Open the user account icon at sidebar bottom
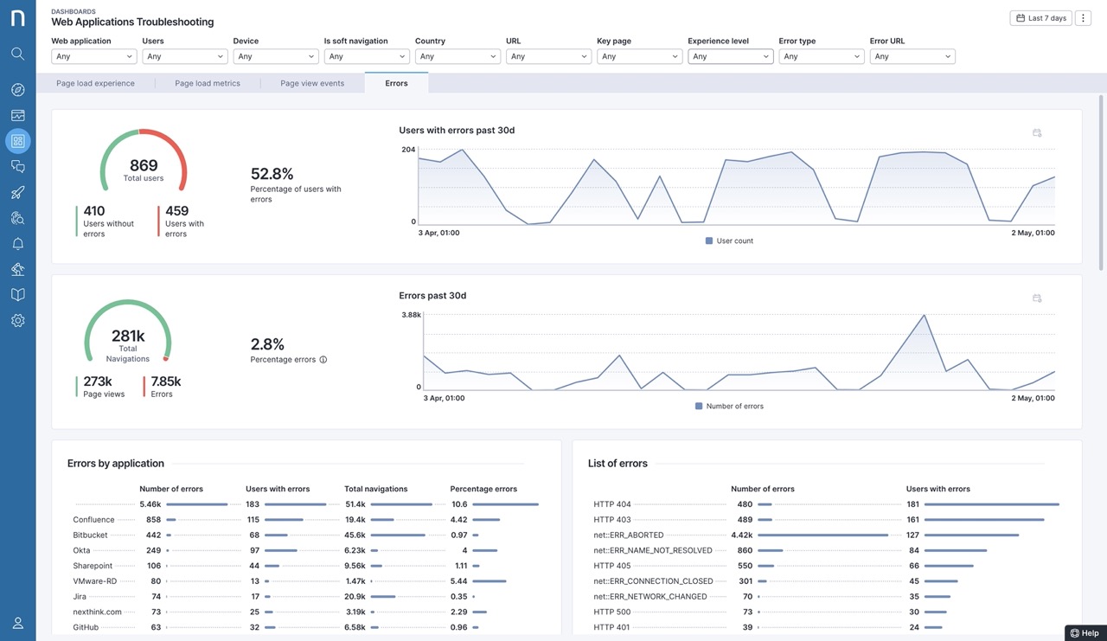The height and width of the screenshot is (641, 1107). [x=17, y=623]
